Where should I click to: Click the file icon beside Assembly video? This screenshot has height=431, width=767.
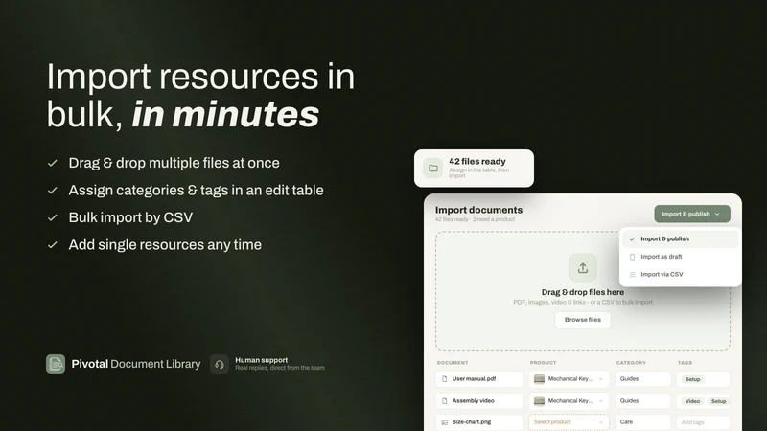coord(444,400)
